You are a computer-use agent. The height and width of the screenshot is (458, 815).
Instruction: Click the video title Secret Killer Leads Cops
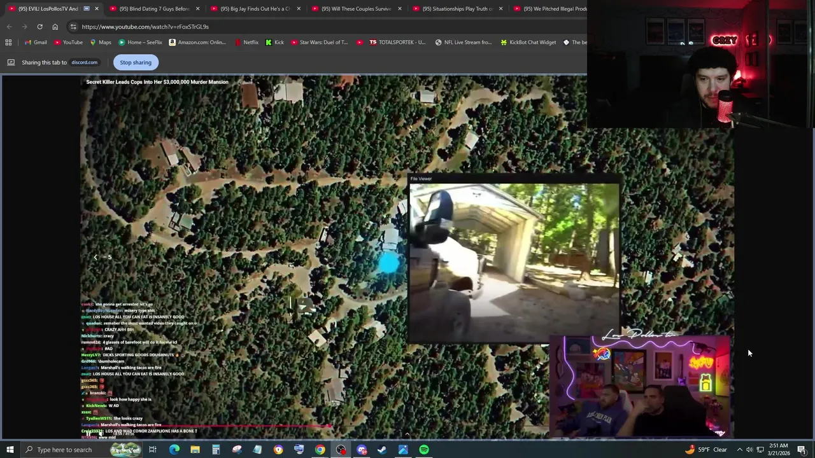[157, 82]
